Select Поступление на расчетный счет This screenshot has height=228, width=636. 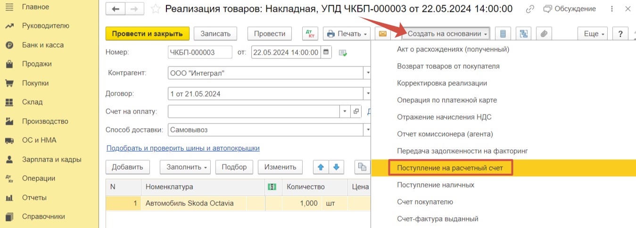point(450,168)
